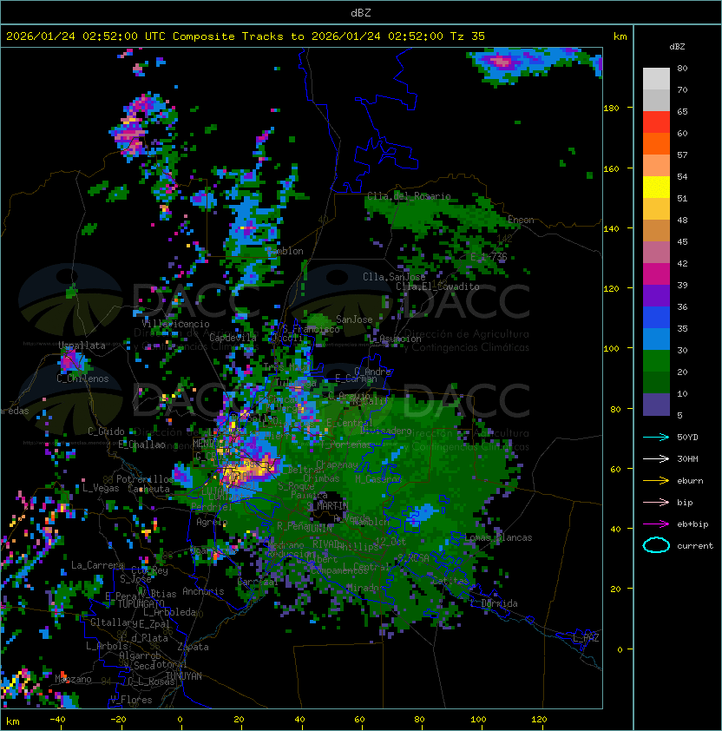Click the '100' tick on right km axis

coord(611,349)
